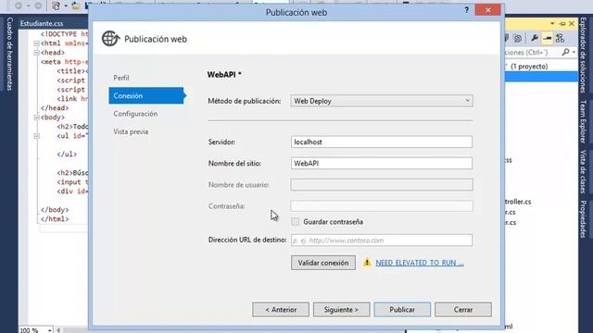Toggle the Guardar contraseña checkbox
The width and height of the screenshot is (593, 333).
pyautogui.click(x=296, y=222)
